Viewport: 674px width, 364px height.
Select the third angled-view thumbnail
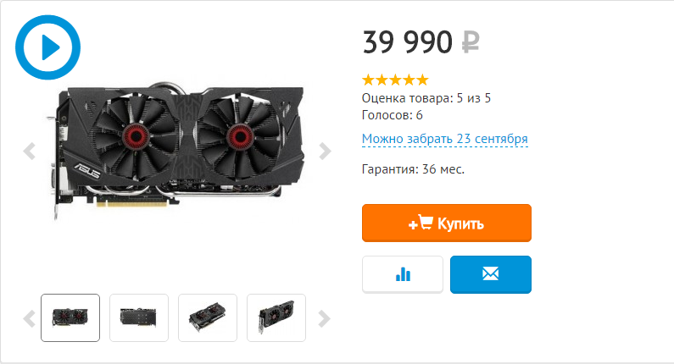[x=208, y=317]
